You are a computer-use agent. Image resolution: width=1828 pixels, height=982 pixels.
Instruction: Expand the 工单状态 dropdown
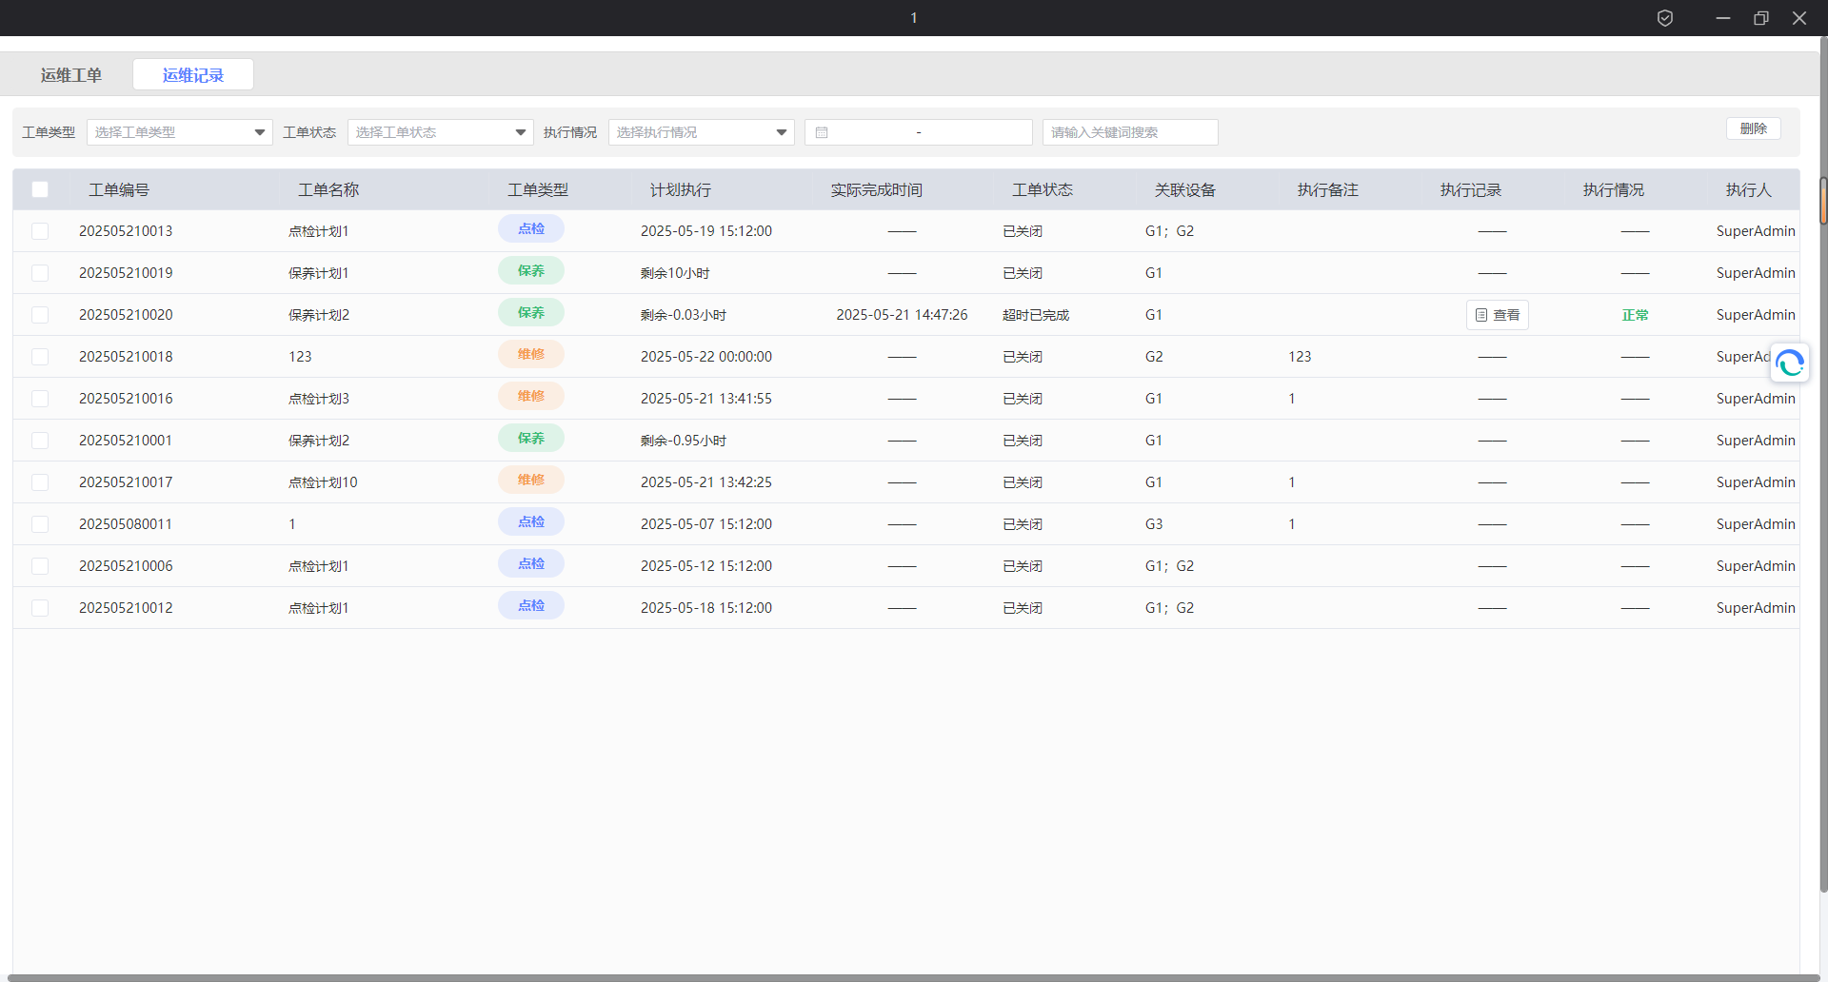tap(440, 132)
